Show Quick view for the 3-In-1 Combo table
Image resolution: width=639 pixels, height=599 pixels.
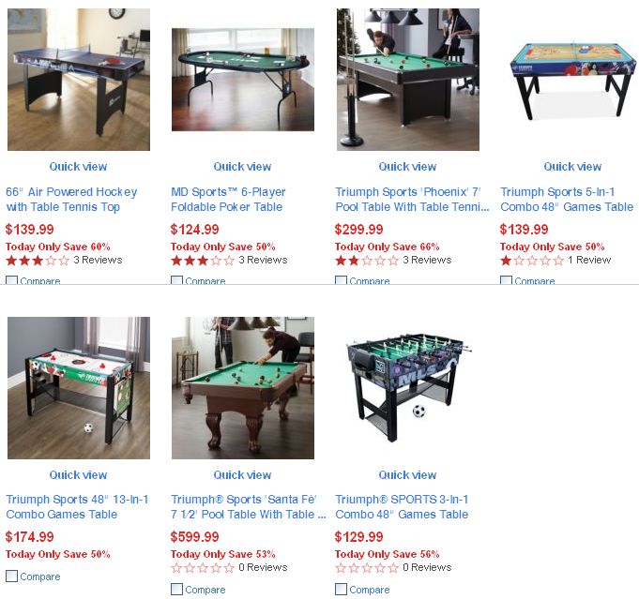[x=407, y=475]
